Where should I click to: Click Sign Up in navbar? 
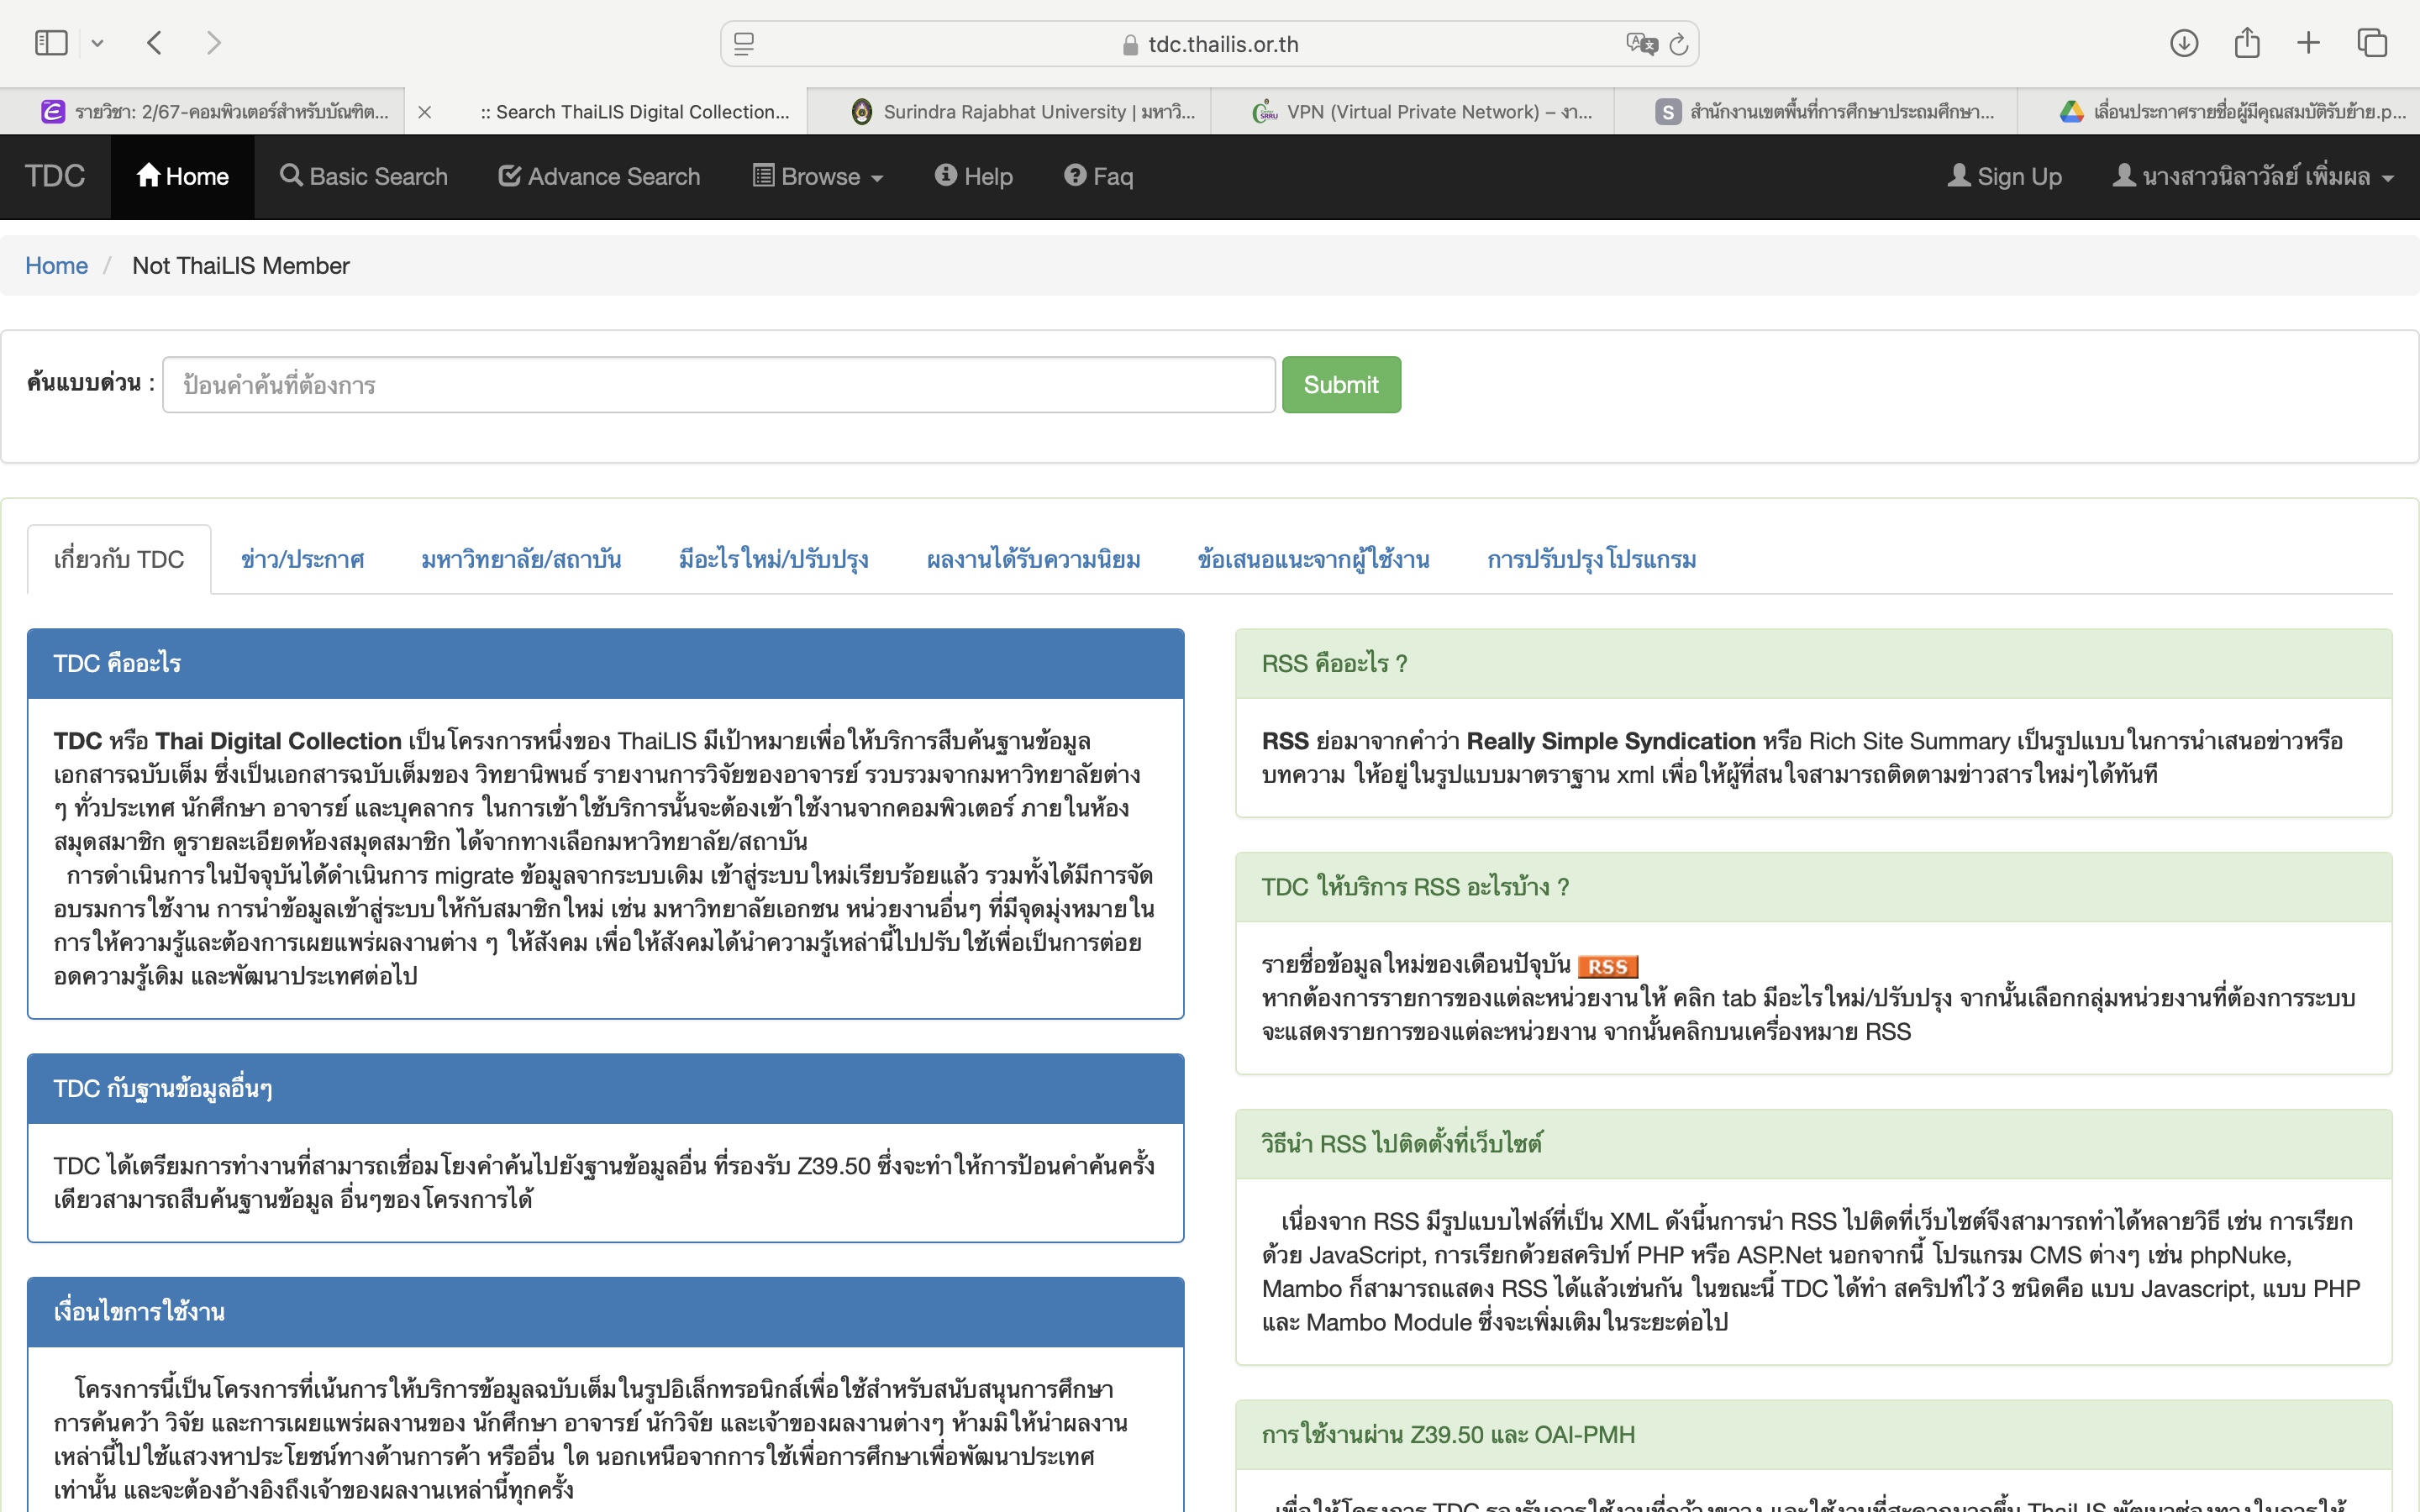(x=2004, y=177)
